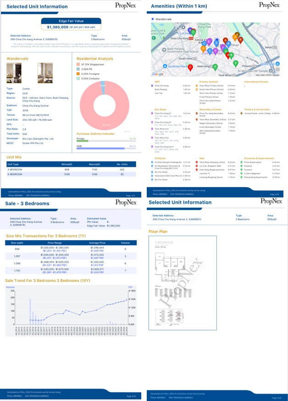Click the Google logo on the map

pyautogui.click(x=158, y=74)
